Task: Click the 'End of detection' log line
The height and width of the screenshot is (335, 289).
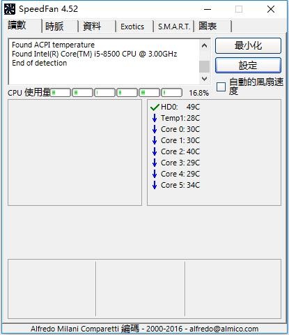Action: (x=39, y=63)
